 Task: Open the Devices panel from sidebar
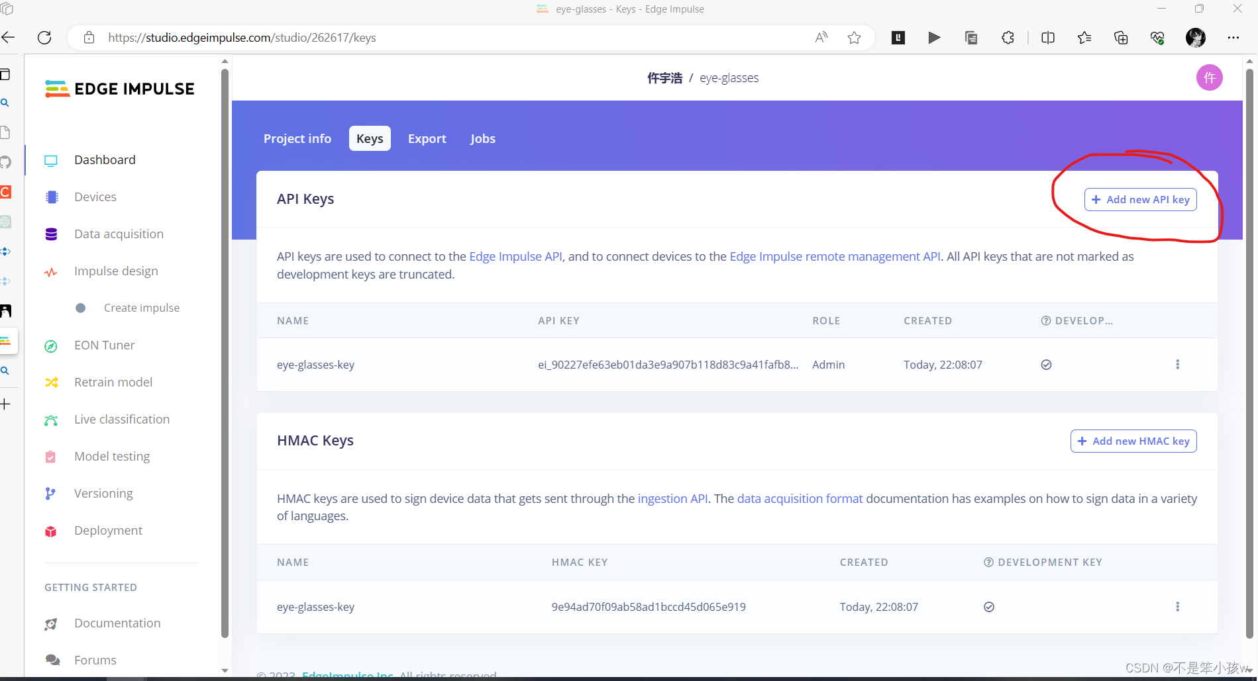tap(95, 197)
